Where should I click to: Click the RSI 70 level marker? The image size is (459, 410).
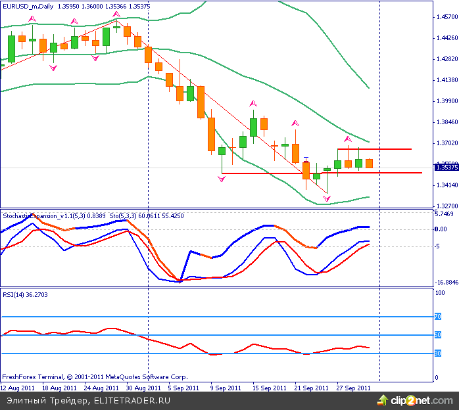click(x=438, y=317)
